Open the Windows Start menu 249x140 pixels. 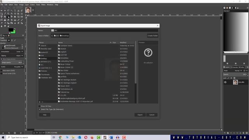click(3, 137)
